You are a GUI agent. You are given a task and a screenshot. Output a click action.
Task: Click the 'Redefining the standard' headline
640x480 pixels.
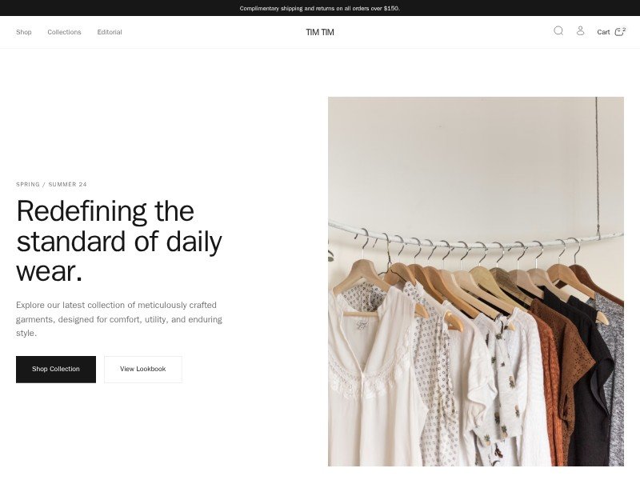point(119,242)
